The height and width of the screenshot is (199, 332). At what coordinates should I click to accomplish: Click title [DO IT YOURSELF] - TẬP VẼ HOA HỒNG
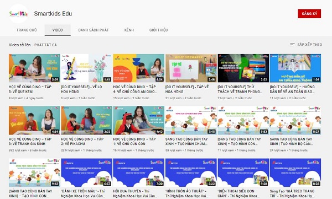(x=187, y=89)
